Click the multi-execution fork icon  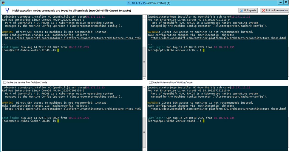pyautogui.click(x=7, y=10)
